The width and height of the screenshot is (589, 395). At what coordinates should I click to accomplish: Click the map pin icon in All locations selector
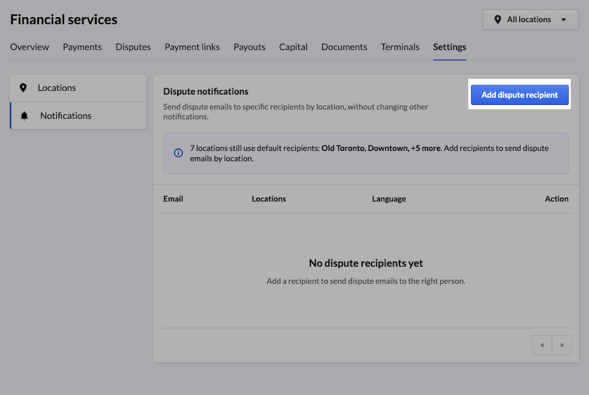pyautogui.click(x=498, y=20)
